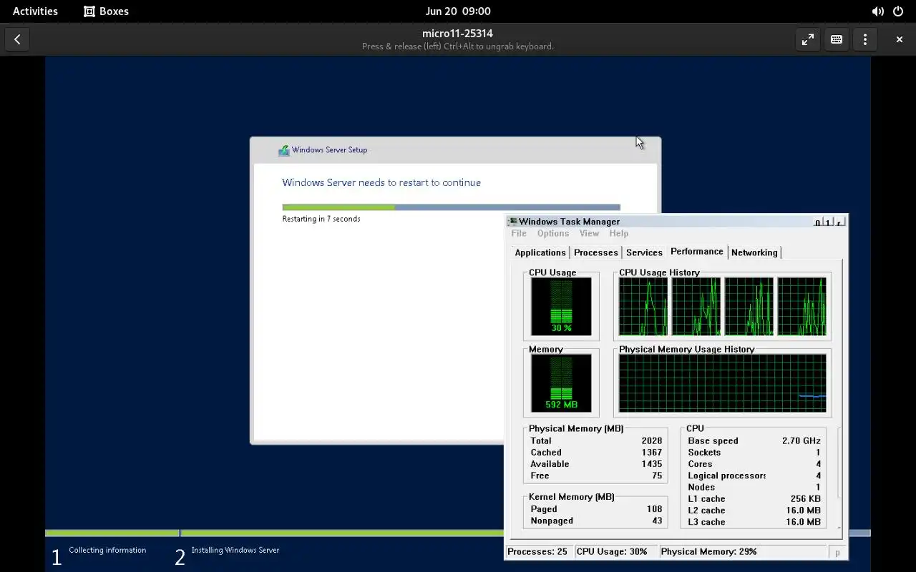Screen dimensions: 916x572
Task: Open volume control in the top bar
Action: [877, 11]
